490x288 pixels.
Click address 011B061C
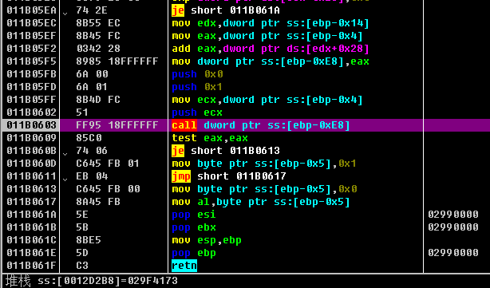pyautogui.click(x=31, y=240)
